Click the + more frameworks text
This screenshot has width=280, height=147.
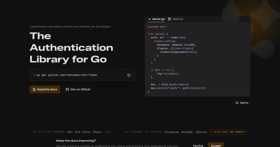pos(108,132)
